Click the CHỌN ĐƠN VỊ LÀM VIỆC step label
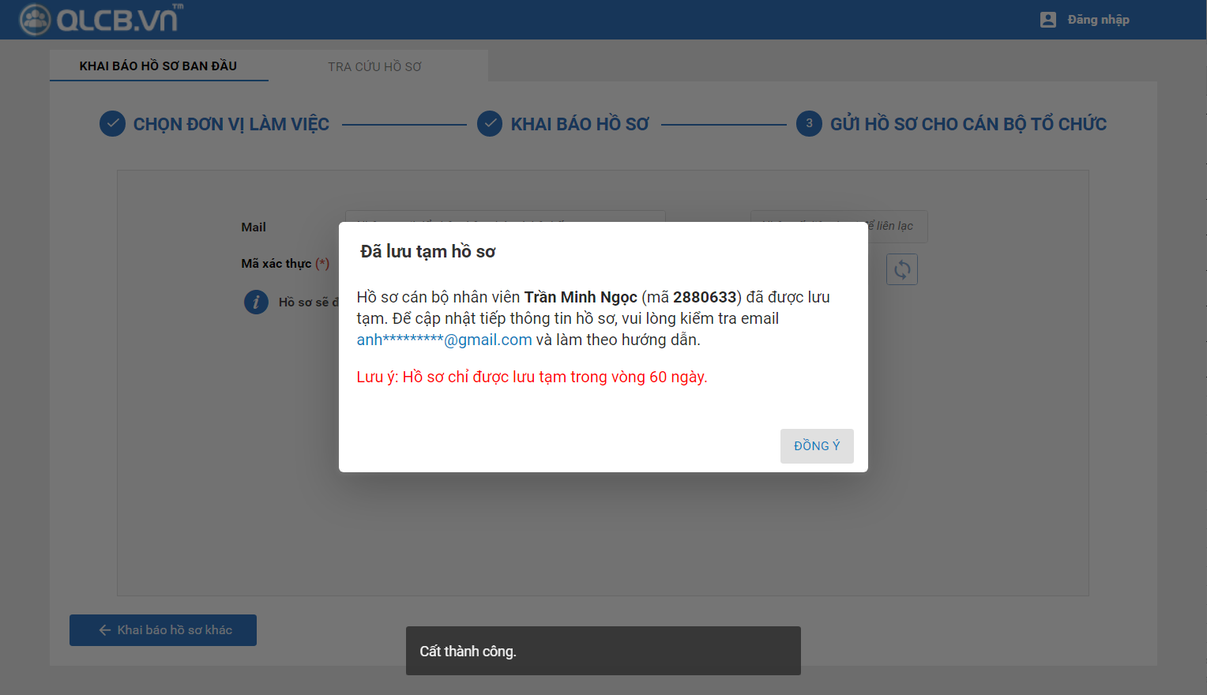 point(231,124)
